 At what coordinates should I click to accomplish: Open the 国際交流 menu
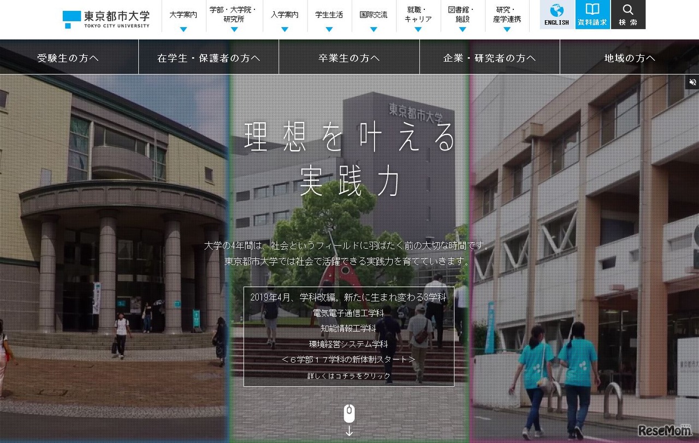[x=373, y=15]
